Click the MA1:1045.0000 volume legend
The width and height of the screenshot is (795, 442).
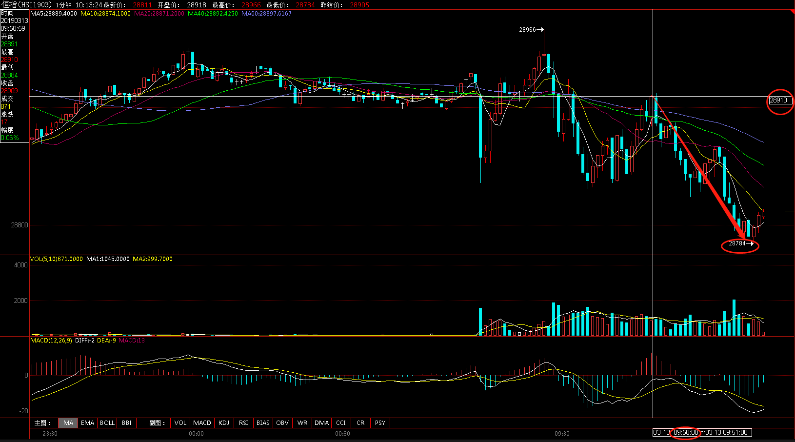click(x=108, y=259)
